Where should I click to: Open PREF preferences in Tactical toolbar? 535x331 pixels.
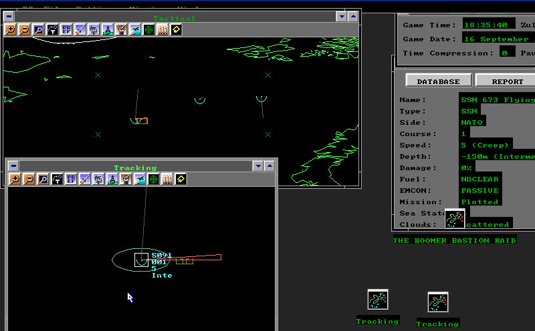click(66, 30)
